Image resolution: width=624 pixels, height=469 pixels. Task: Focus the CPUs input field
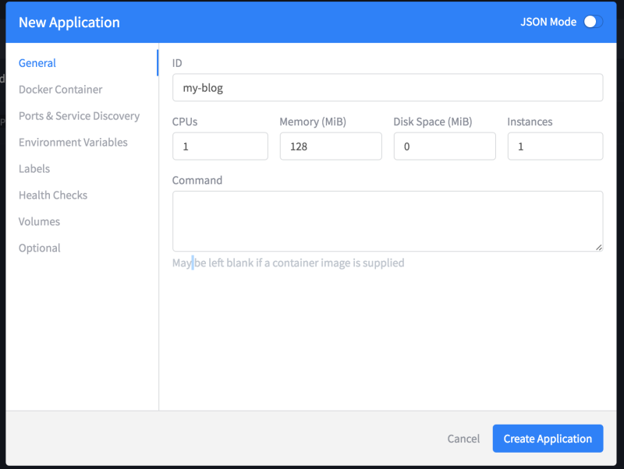[219, 146]
